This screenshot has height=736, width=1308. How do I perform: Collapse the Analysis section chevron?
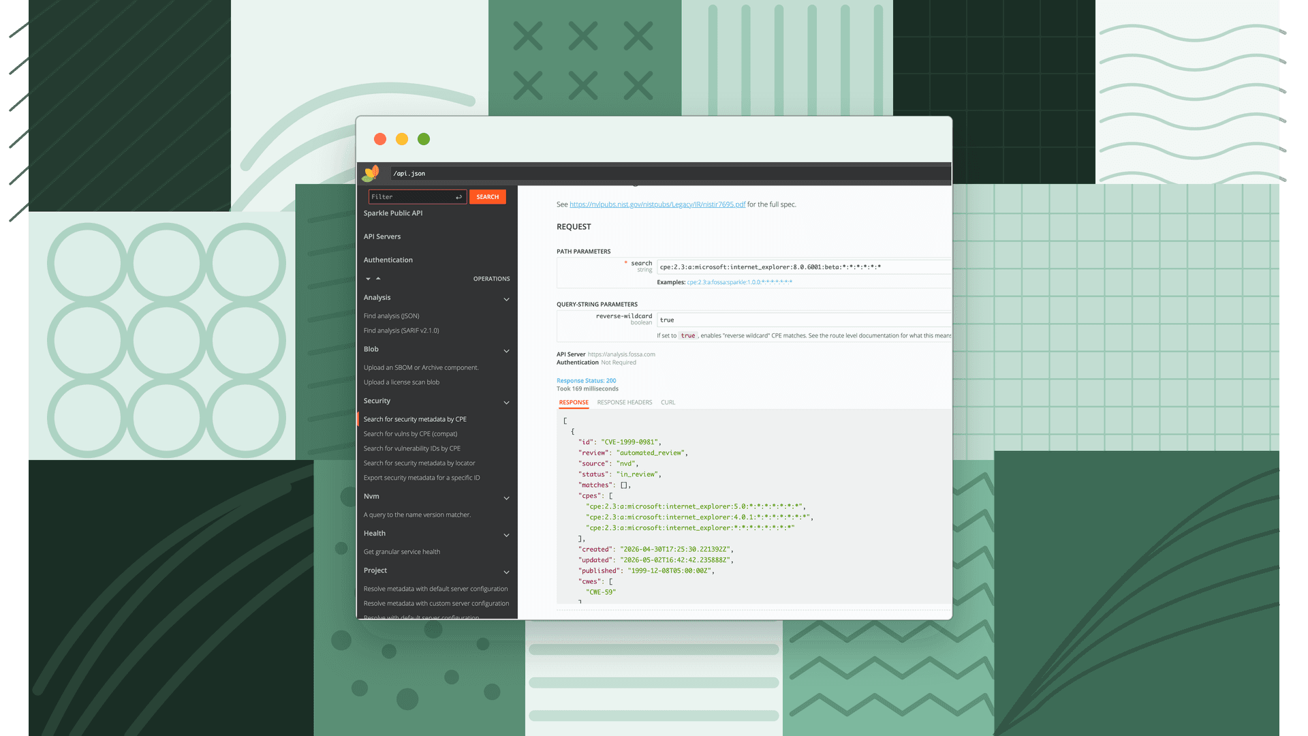[x=506, y=299]
